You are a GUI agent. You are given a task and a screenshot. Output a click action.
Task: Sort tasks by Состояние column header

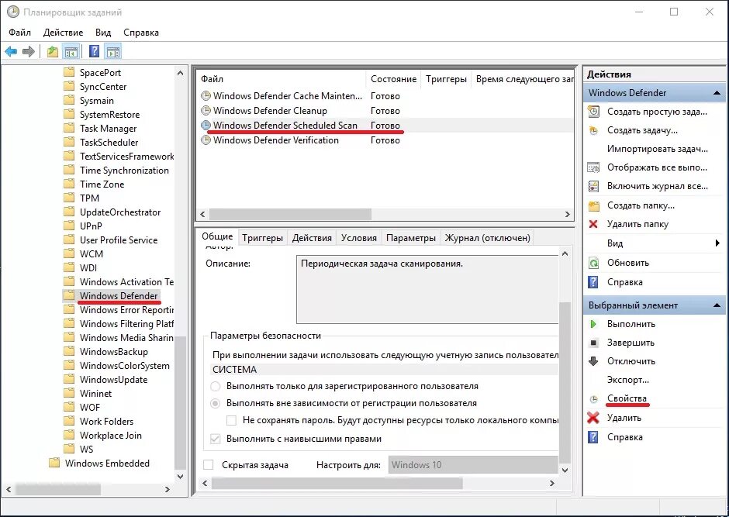[393, 79]
